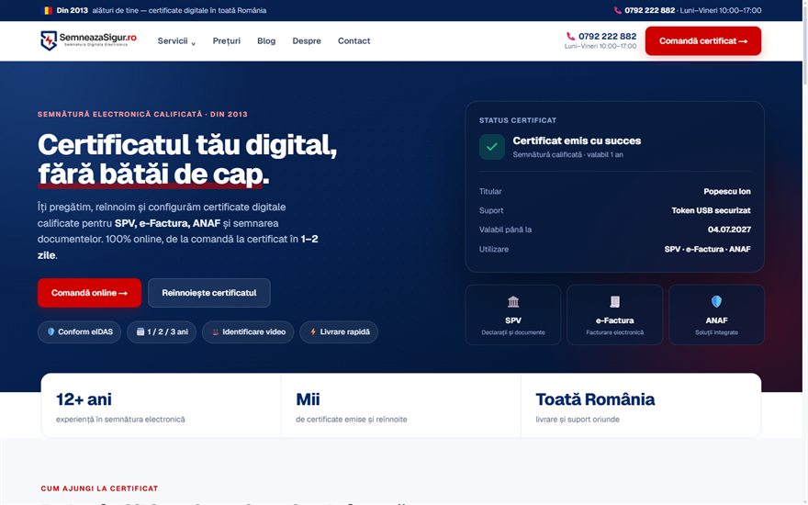Open the e-Factura Facturare electronică card
Screen dimensions: 808x505
coord(615,314)
